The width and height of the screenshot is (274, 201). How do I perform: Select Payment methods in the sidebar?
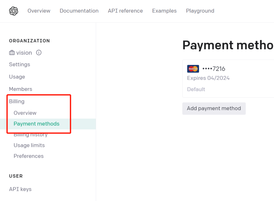(36, 124)
